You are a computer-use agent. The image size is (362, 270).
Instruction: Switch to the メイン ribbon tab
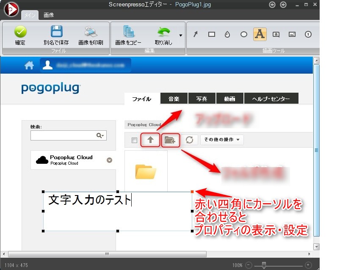(x=30, y=15)
